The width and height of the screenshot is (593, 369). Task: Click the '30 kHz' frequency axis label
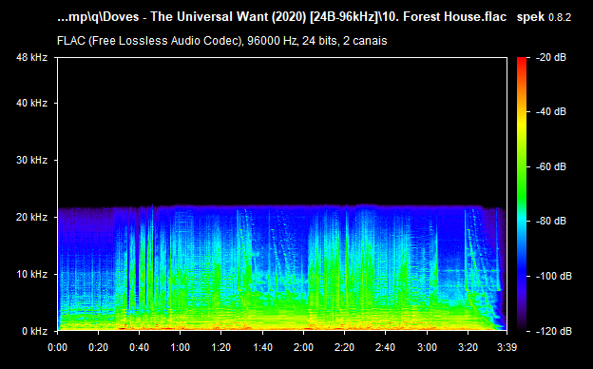click(x=31, y=160)
